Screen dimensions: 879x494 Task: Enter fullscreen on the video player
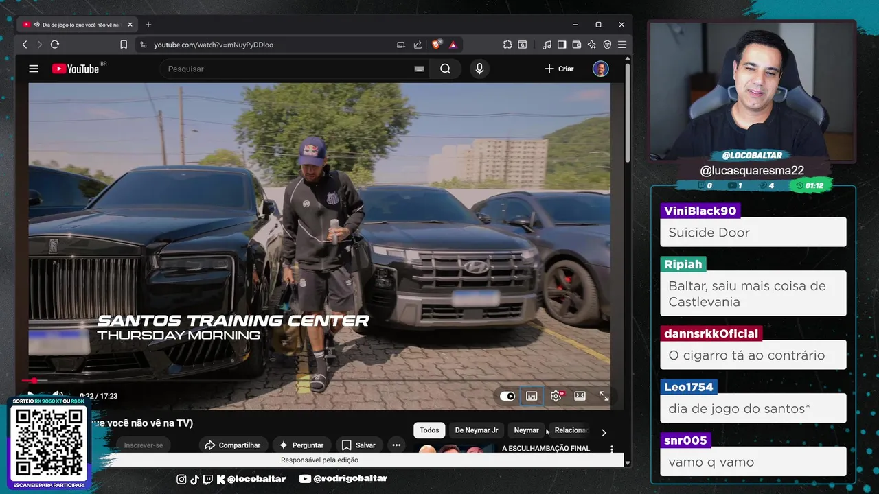coord(604,396)
